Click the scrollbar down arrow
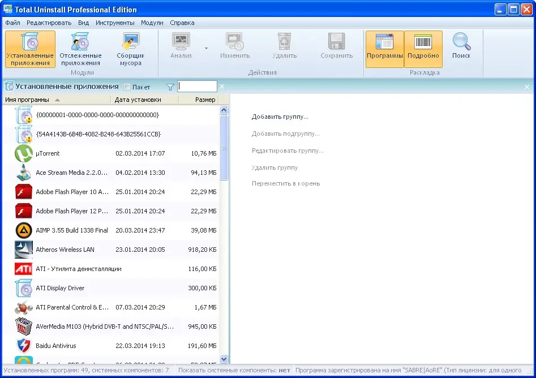The image size is (536, 378). [x=224, y=359]
